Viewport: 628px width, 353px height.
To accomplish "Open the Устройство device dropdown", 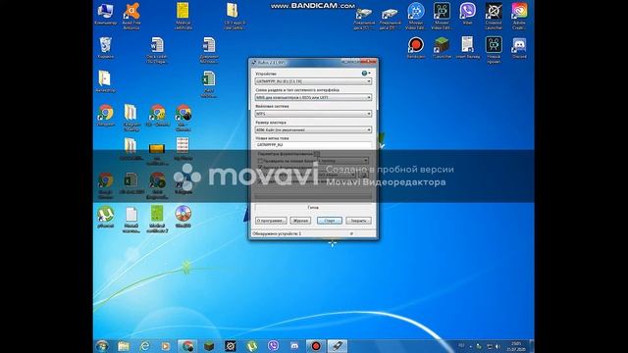I will click(x=313, y=81).
